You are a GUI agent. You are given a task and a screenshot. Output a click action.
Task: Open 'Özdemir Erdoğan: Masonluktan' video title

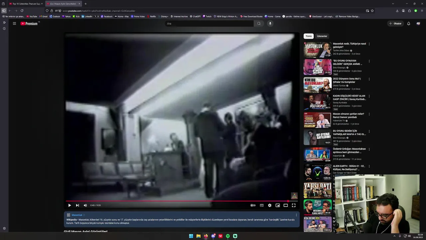tap(349, 151)
